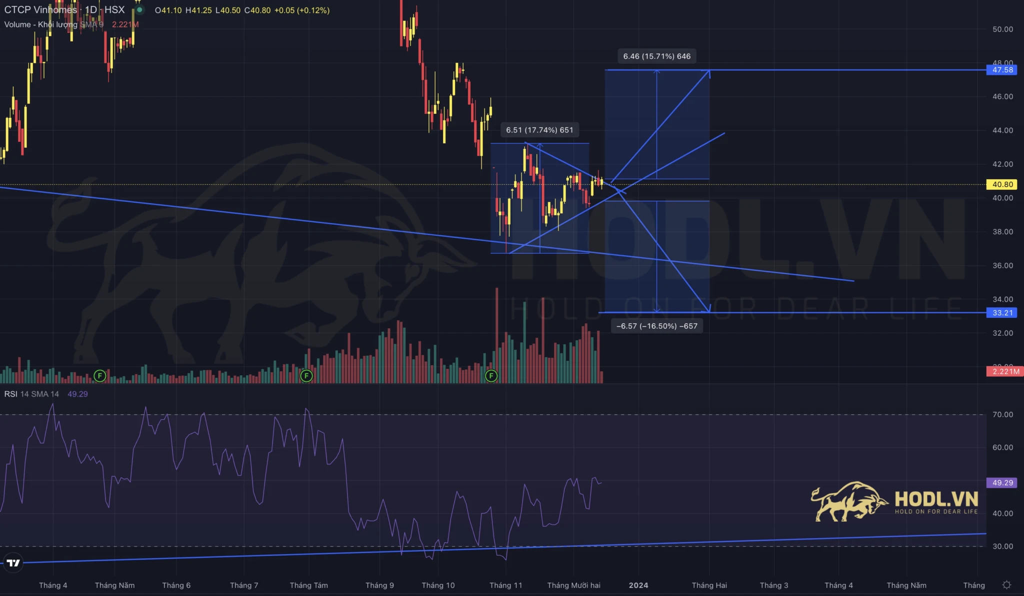Click the first F marker near Tháng Năm
This screenshot has height=596, width=1024.
point(100,376)
